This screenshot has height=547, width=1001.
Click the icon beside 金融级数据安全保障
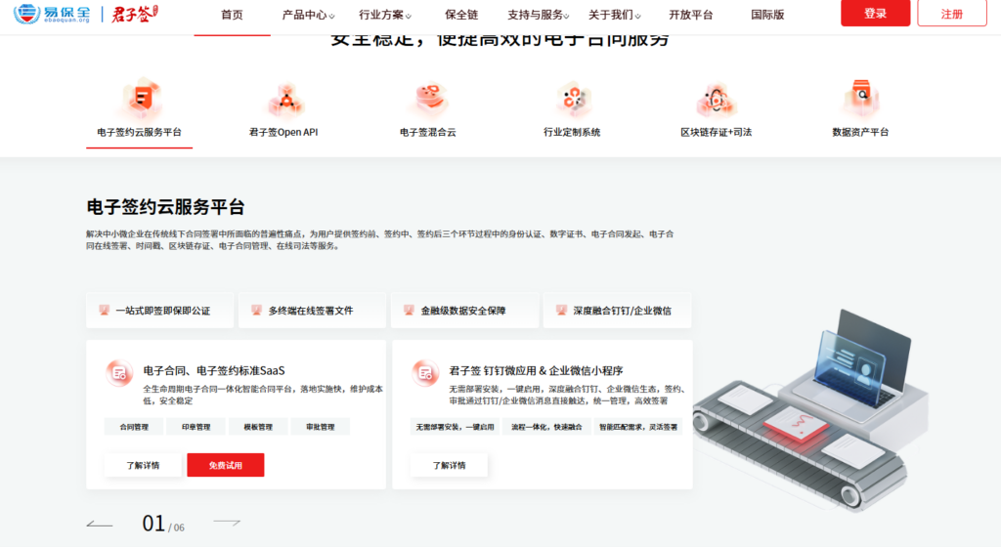pos(410,310)
